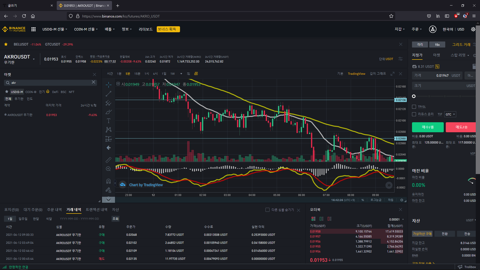Open the Binance apps grid menu
480x270 pixels.
pos(33,29)
